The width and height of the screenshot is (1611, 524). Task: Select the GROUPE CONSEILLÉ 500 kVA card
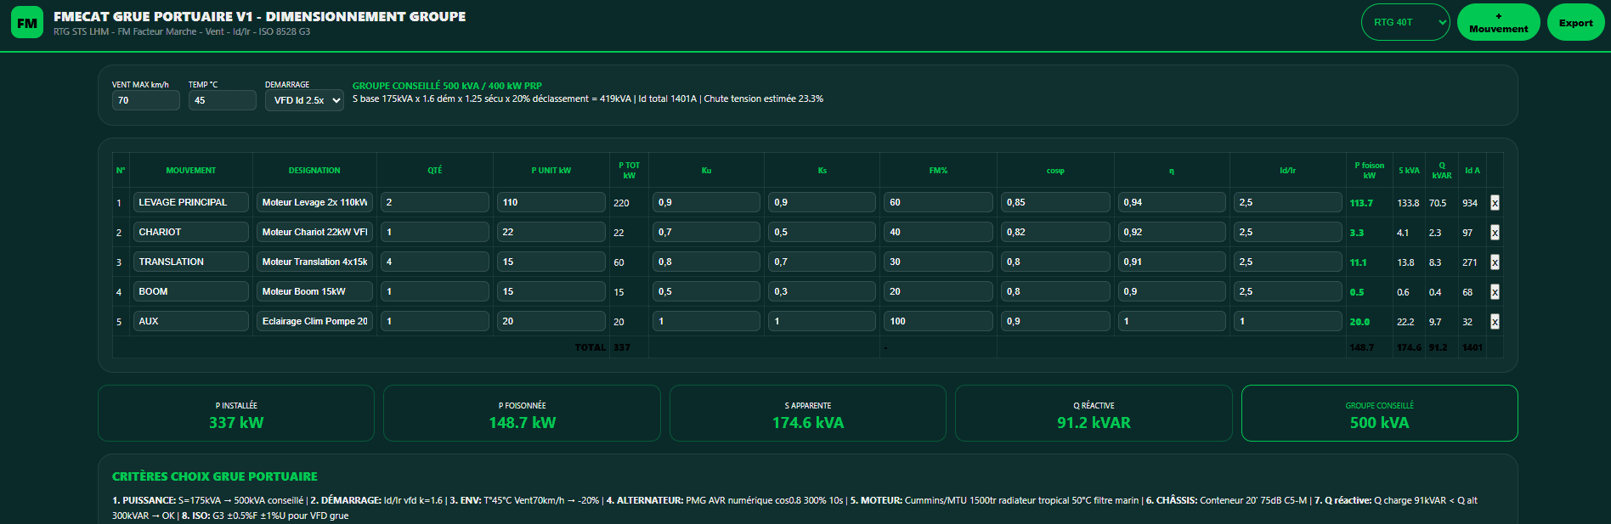pyautogui.click(x=1379, y=414)
